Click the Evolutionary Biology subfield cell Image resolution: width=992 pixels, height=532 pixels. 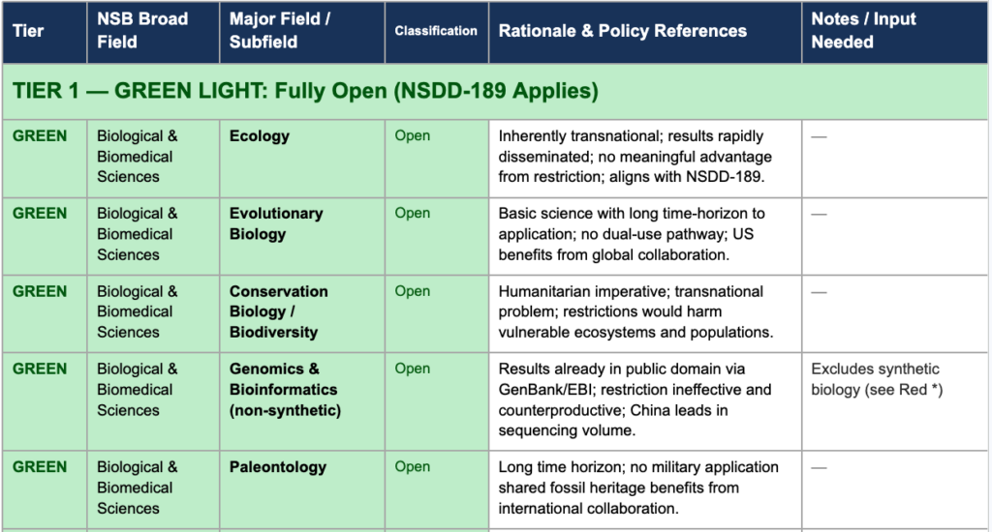[276, 223]
